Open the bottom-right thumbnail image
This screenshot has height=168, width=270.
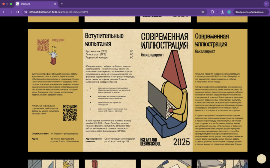tap(222, 164)
